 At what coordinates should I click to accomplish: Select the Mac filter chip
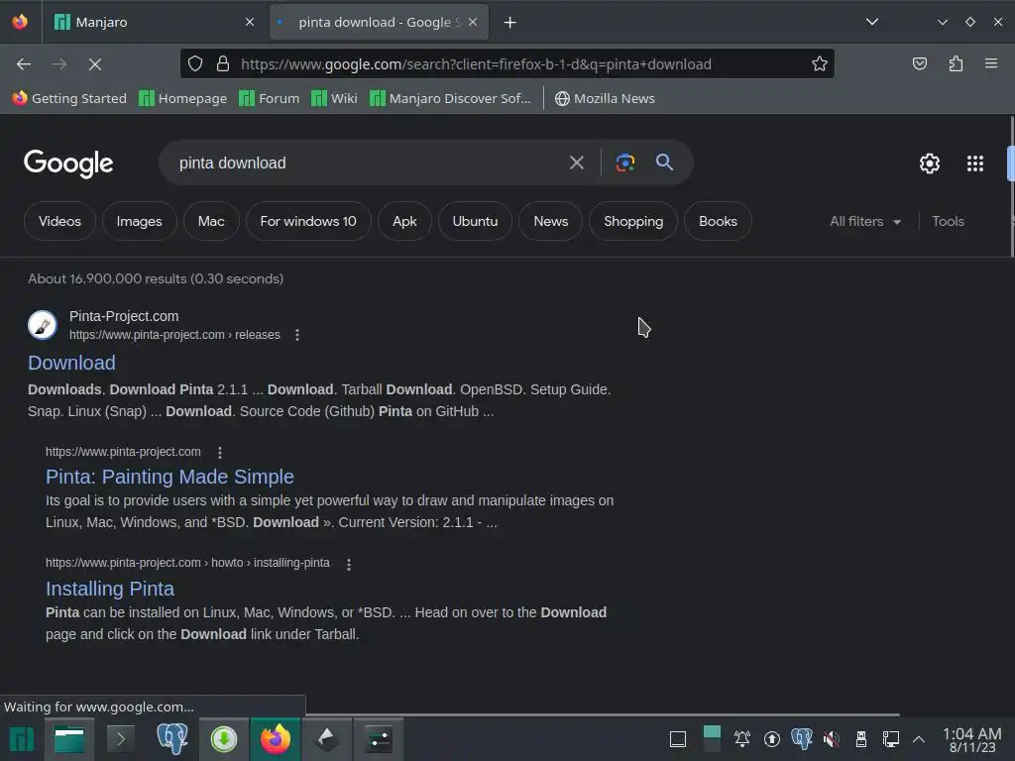(211, 221)
